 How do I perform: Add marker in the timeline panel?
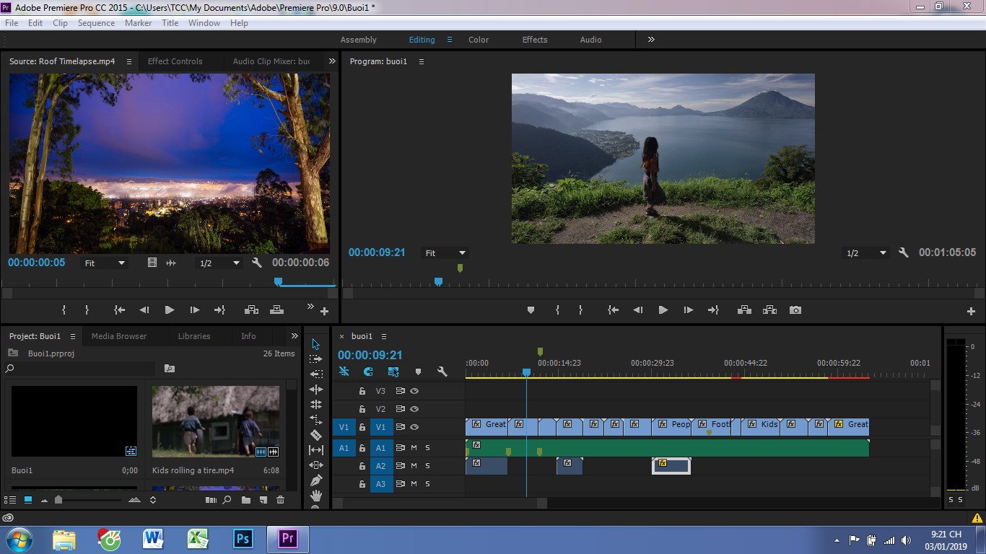418,371
